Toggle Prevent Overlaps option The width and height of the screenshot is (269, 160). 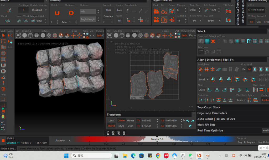tap(108, 16)
